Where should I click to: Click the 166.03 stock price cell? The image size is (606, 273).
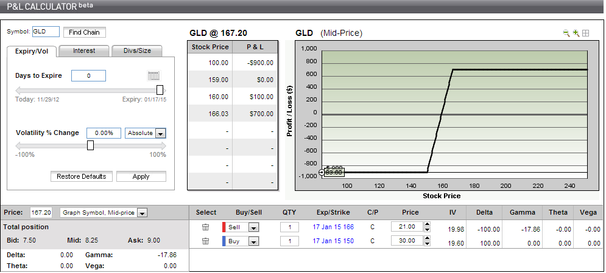210,114
